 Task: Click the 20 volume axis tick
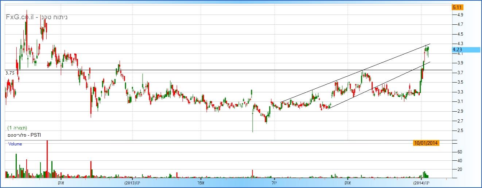tap(459, 169)
